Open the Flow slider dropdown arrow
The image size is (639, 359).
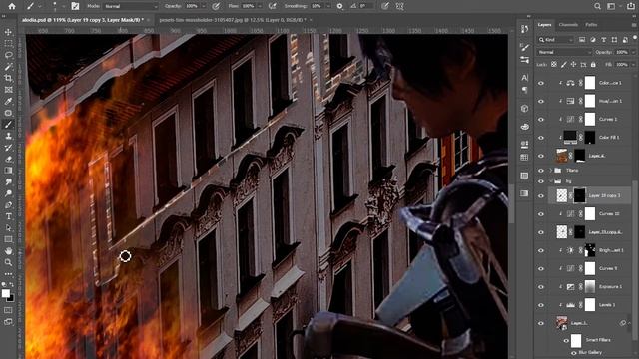[260, 6]
